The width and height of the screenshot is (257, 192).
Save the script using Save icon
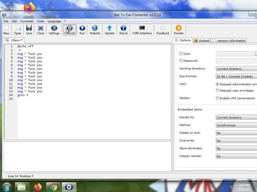[29, 30]
